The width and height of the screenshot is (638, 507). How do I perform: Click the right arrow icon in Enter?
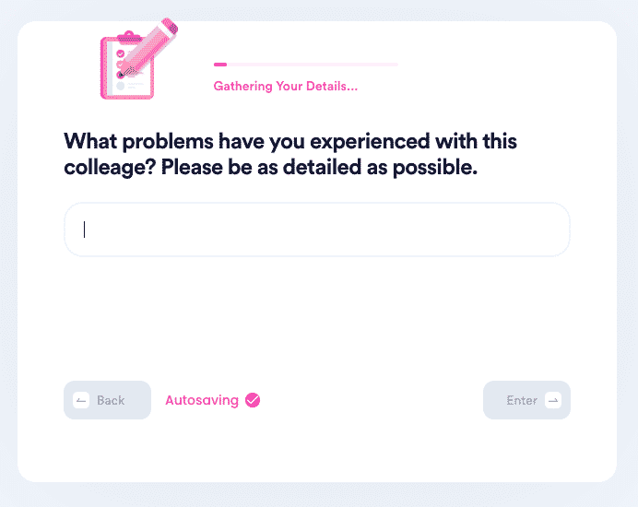pyautogui.click(x=553, y=400)
